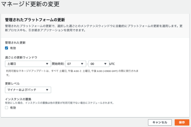Click the 週ごとの更新ウィンドウ label

[x=21, y=57]
